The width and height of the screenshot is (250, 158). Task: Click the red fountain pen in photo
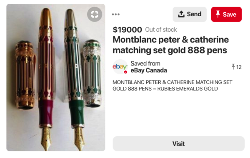click(46, 80)
